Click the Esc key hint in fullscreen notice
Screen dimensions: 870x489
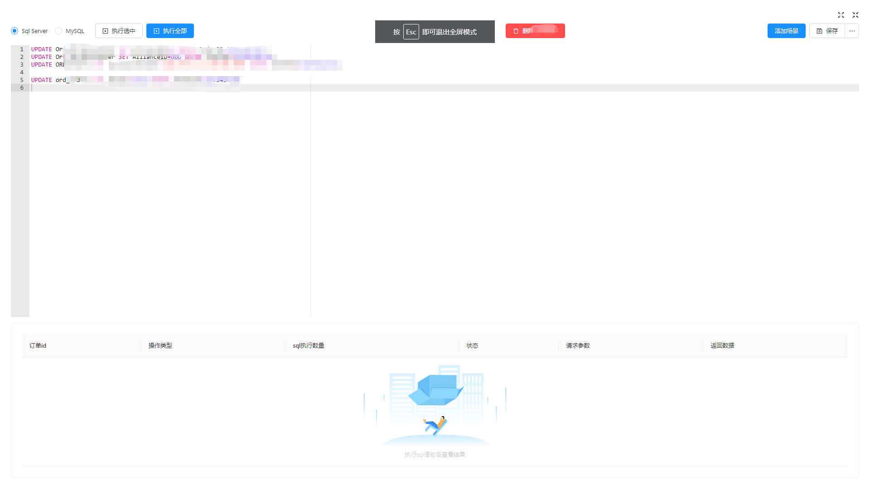(411, 32)
